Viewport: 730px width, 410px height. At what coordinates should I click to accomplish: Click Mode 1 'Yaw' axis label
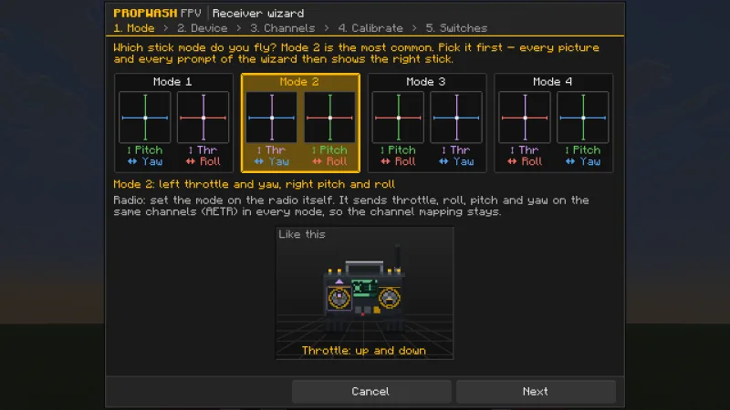[145, 161]
